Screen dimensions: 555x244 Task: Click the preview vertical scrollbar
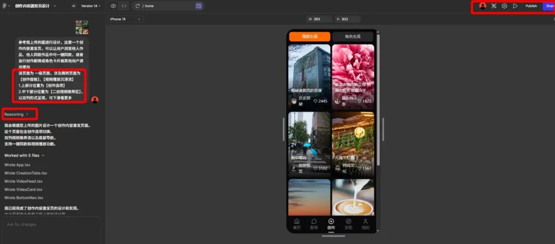point(378,99)
